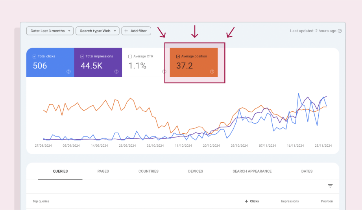
Task: Uncheck the Average position checkbox
Action: 178,56
